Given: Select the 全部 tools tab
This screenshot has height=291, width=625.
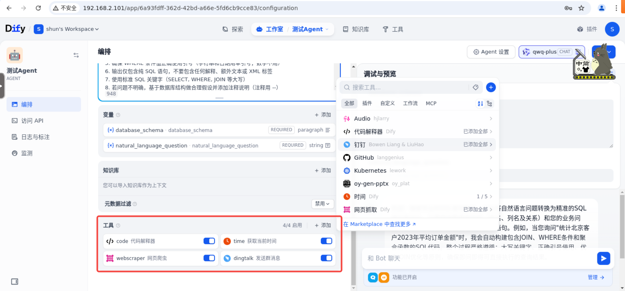Looking at the screenshot, I should [x=349, y=103].
